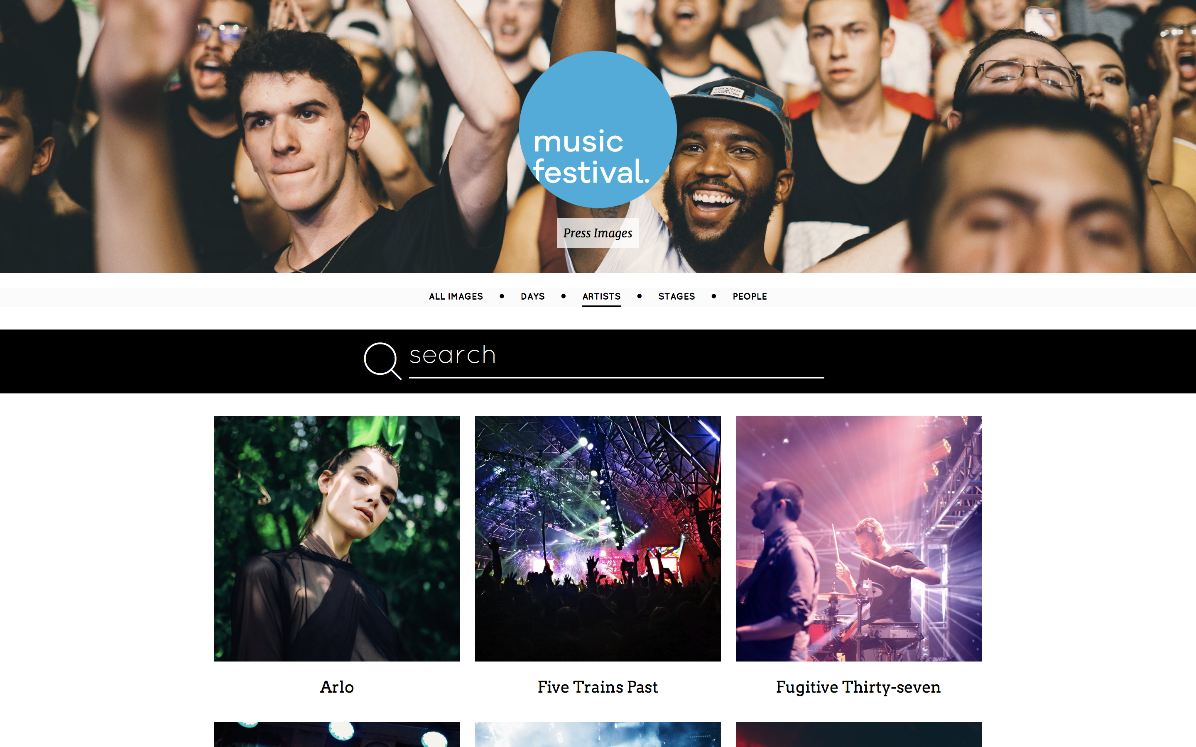This screenshot has height=747, width=1196.
Task: Click the Press Images label
Action: (598, 233)
